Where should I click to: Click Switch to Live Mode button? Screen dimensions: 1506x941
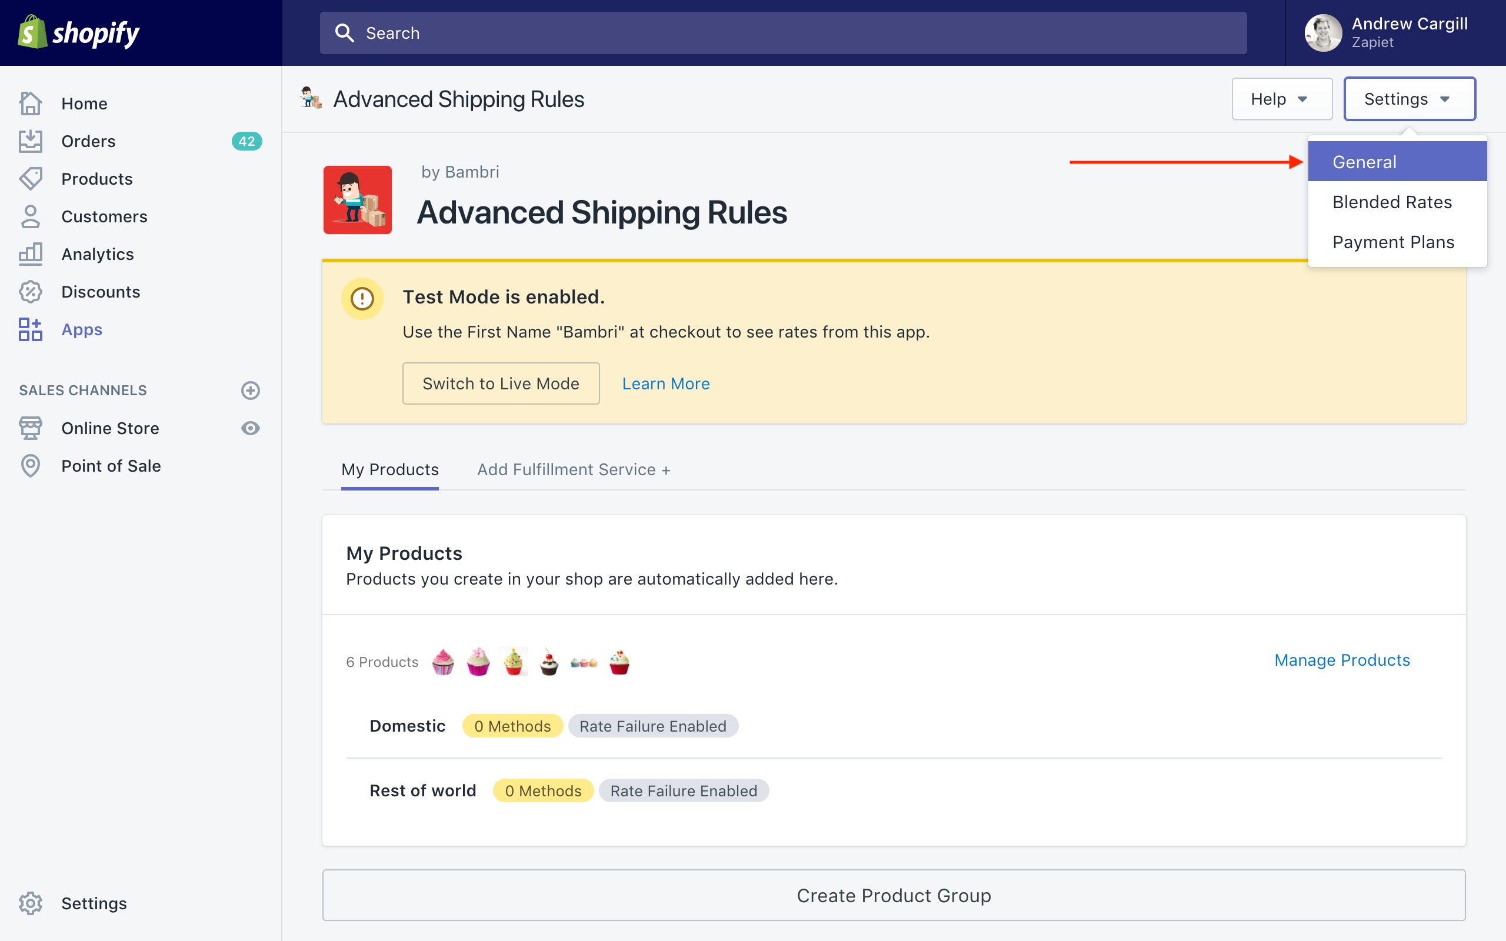[x=501, y=383]
